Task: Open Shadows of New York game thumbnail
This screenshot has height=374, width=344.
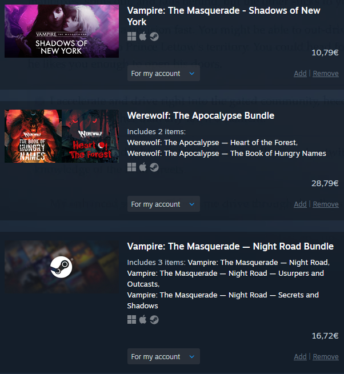Action: pos(62,31)
